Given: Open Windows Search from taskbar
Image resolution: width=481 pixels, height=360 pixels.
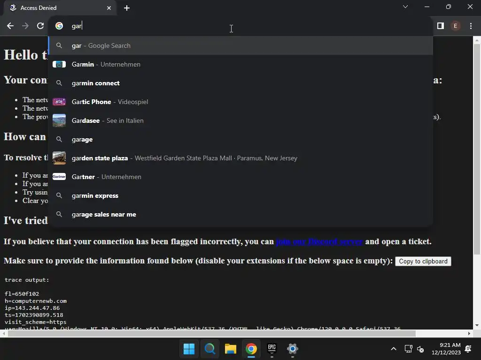Looking at the screenshot, I should point(210,349).
